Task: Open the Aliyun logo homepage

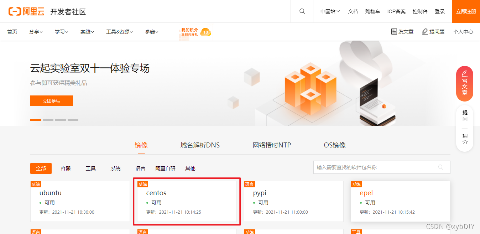Action: tap(26, 11)
